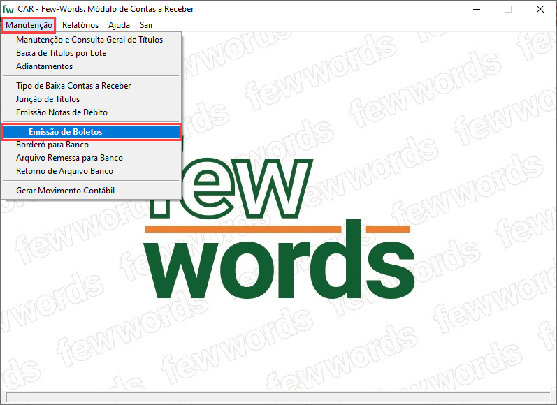Minimize the CAR Few-Words window
Viewport: 557px width, 405px height.
(x=477, y=9)
